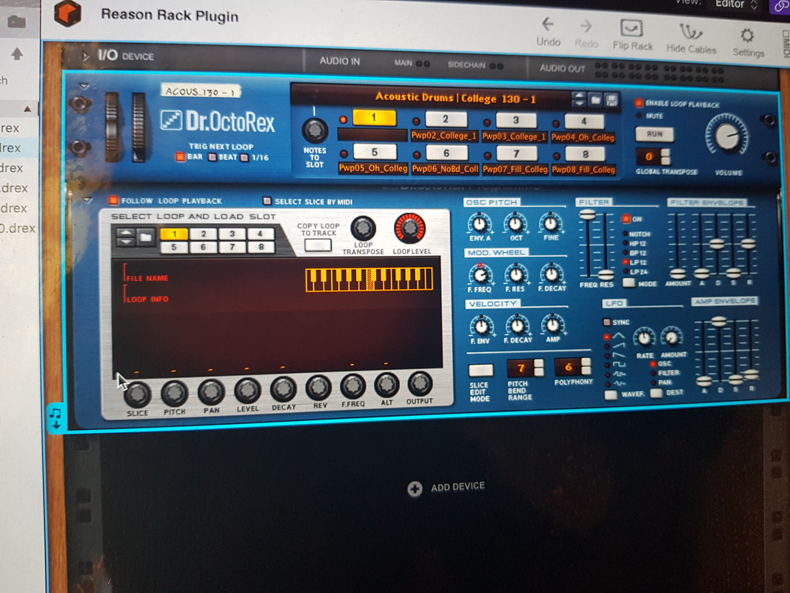Click the Dr.OctoRex logo icon
The height and width of the screenshot is (593, 790).
coord(171,120)
